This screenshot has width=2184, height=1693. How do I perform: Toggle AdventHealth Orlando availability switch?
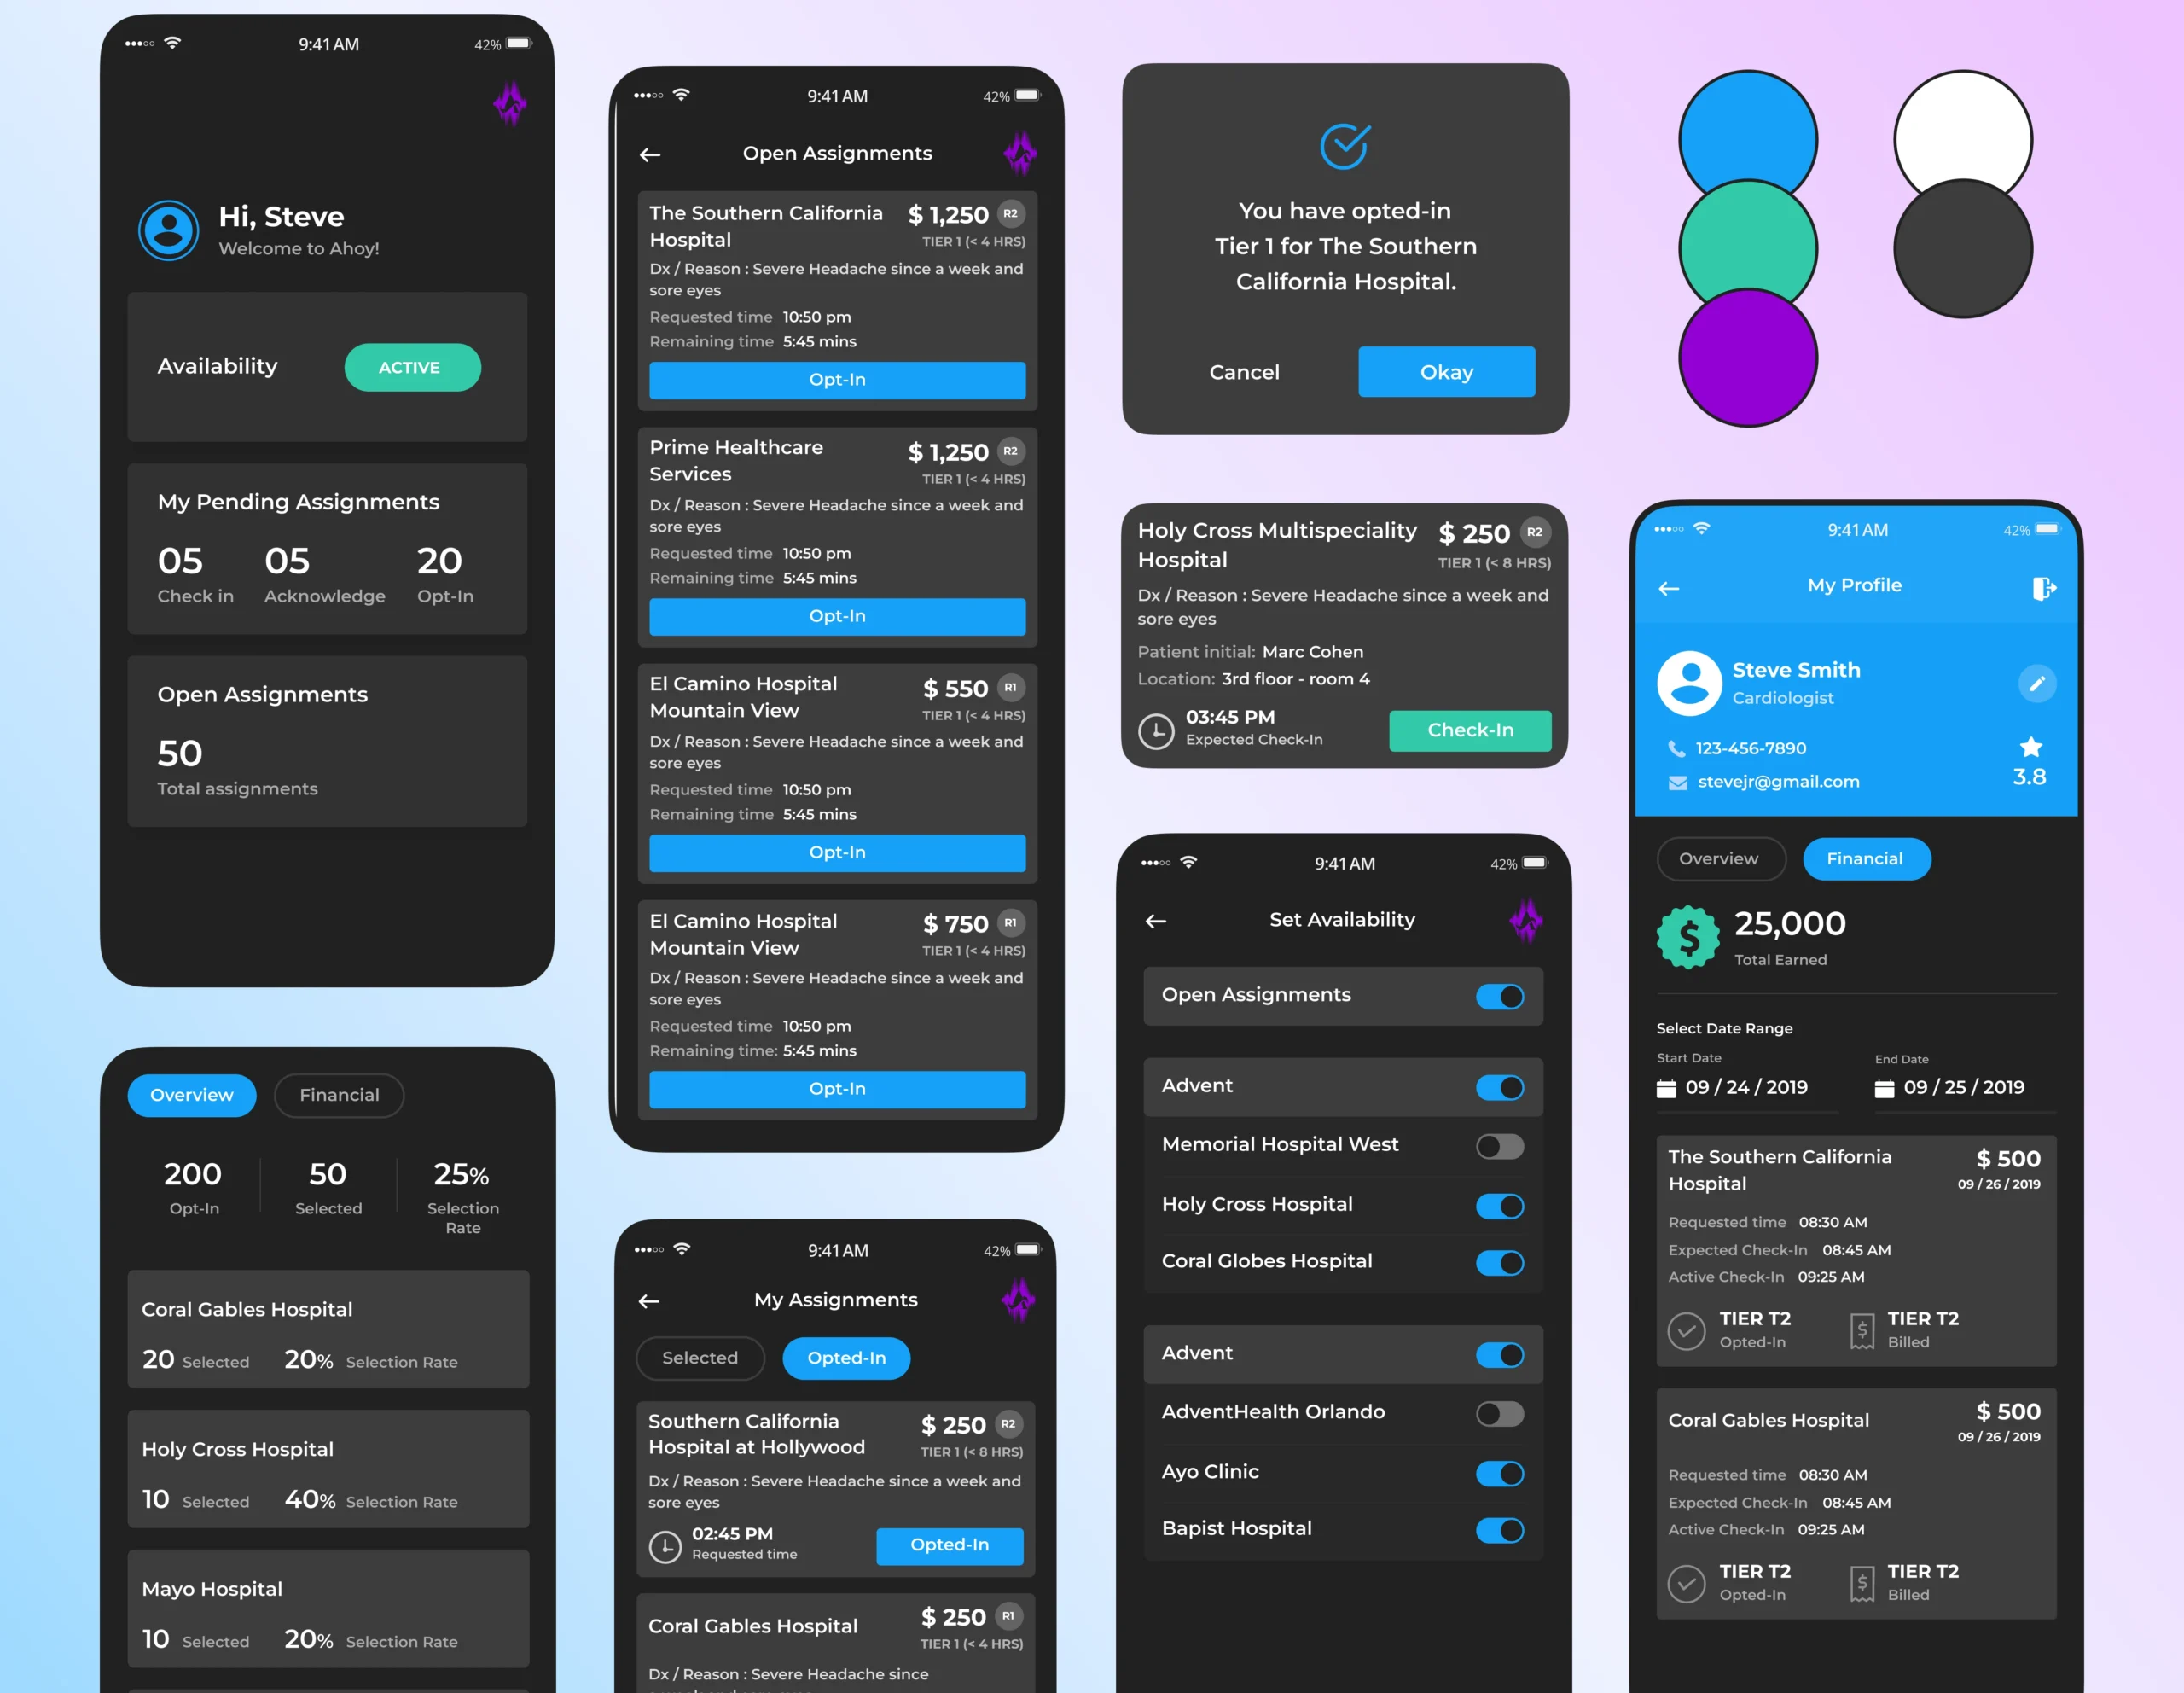pos(1500,1413)
